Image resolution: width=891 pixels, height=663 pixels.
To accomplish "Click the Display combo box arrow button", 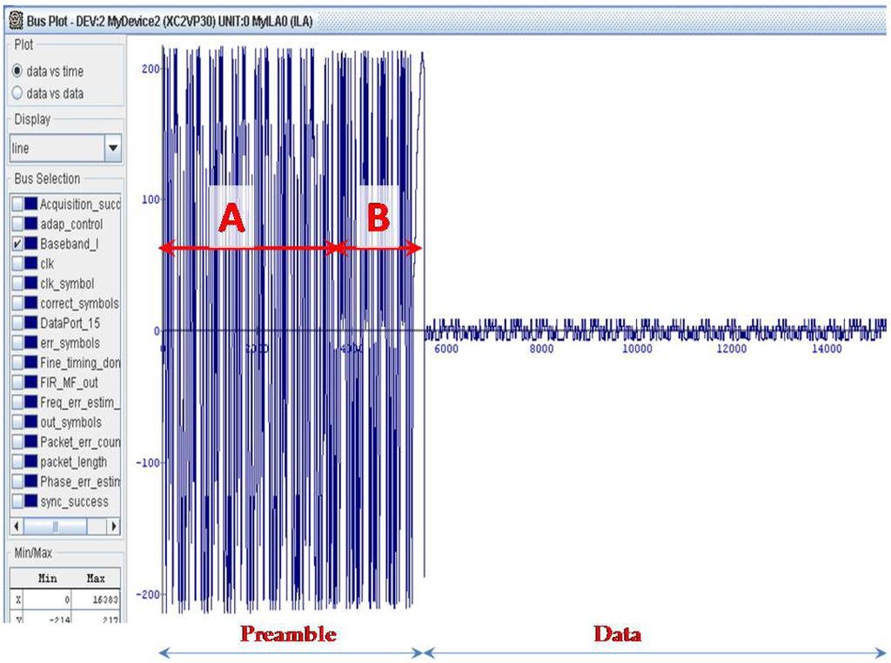I will click(x=113, y=149).
